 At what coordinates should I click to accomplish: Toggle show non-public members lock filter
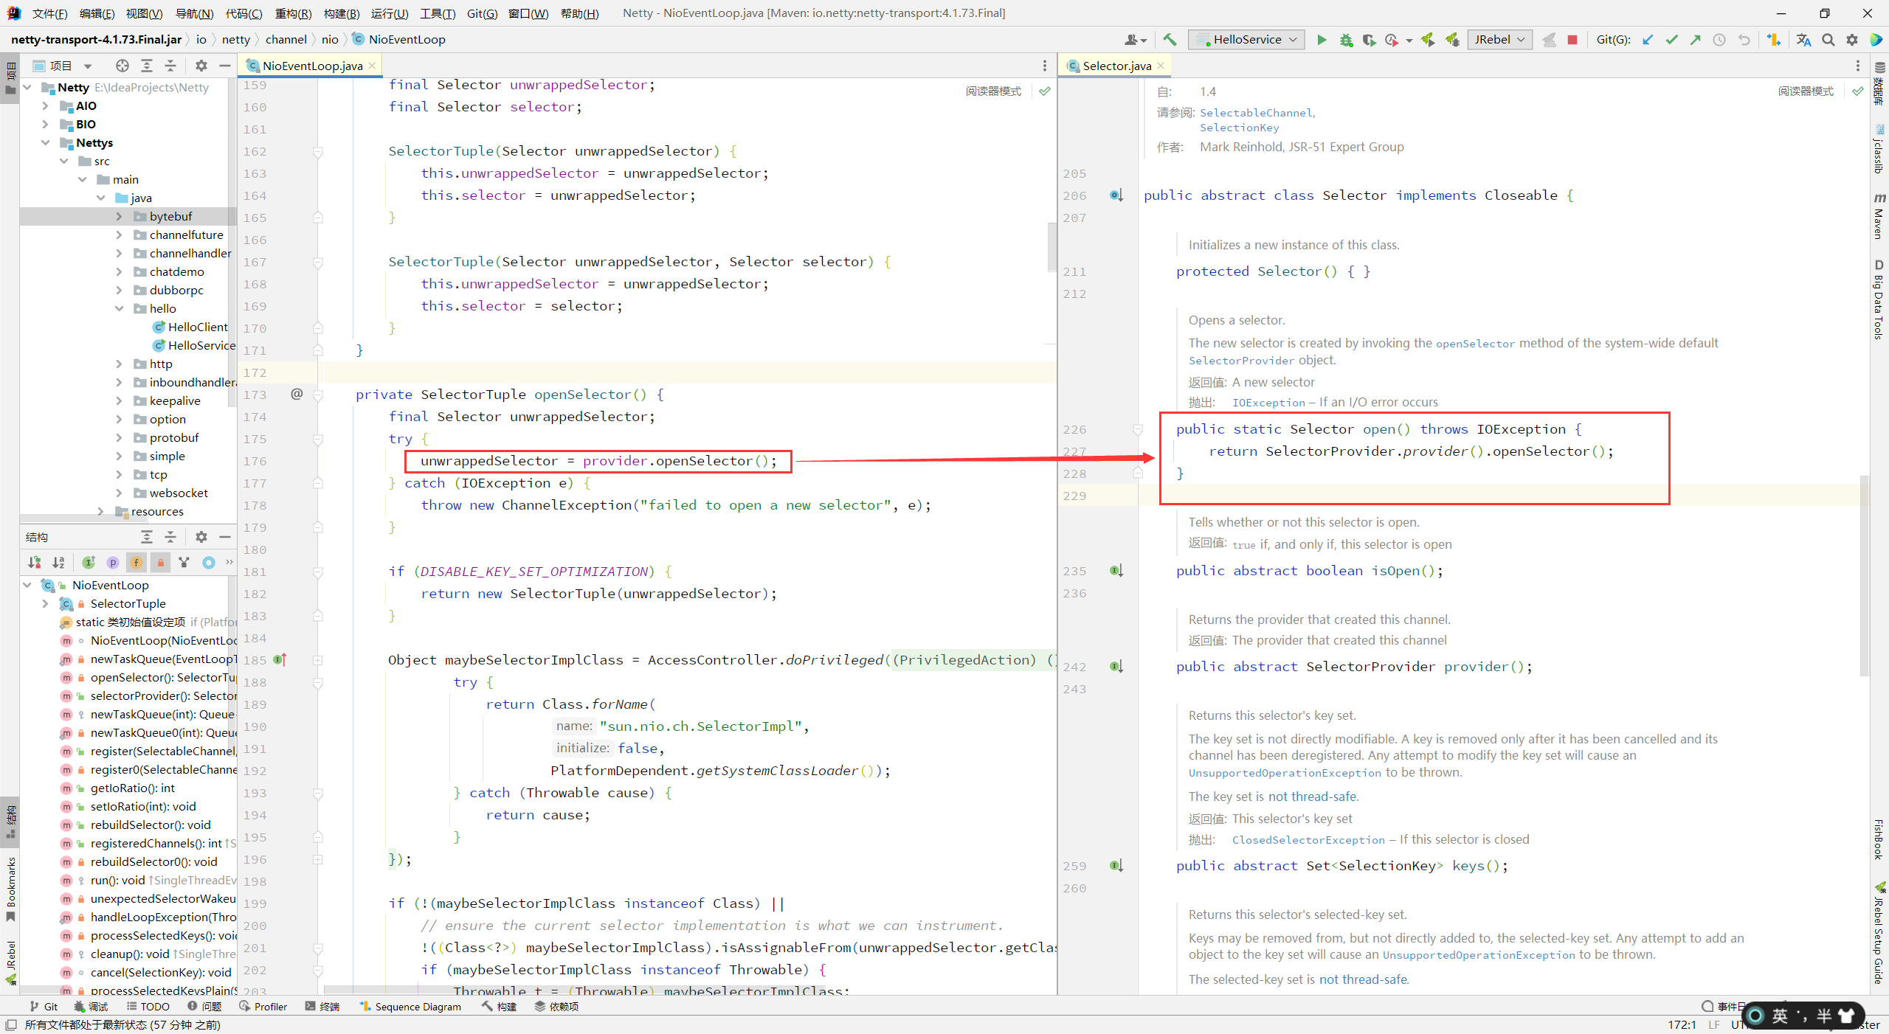pyautogui.click(x=160, y=563)
